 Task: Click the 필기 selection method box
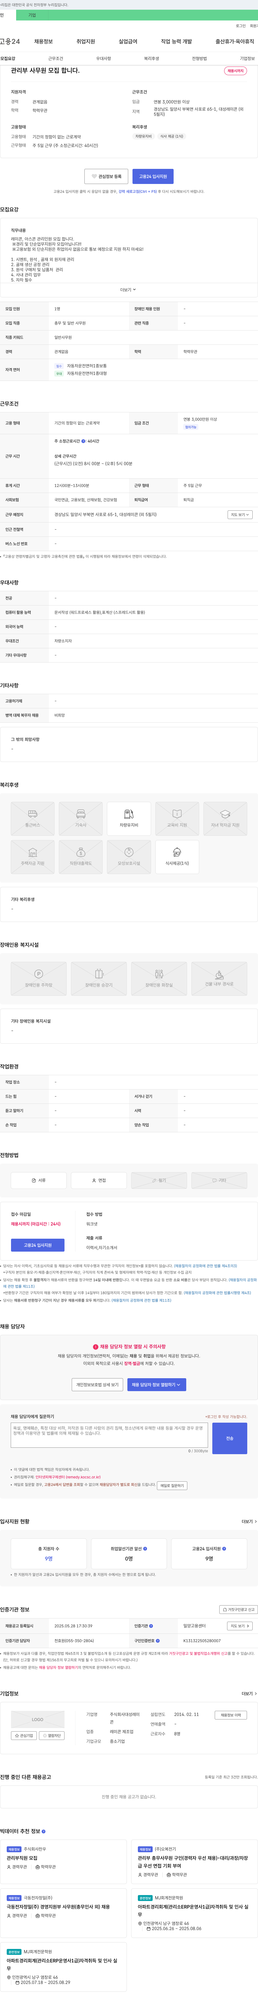(x=159, y=1180)
